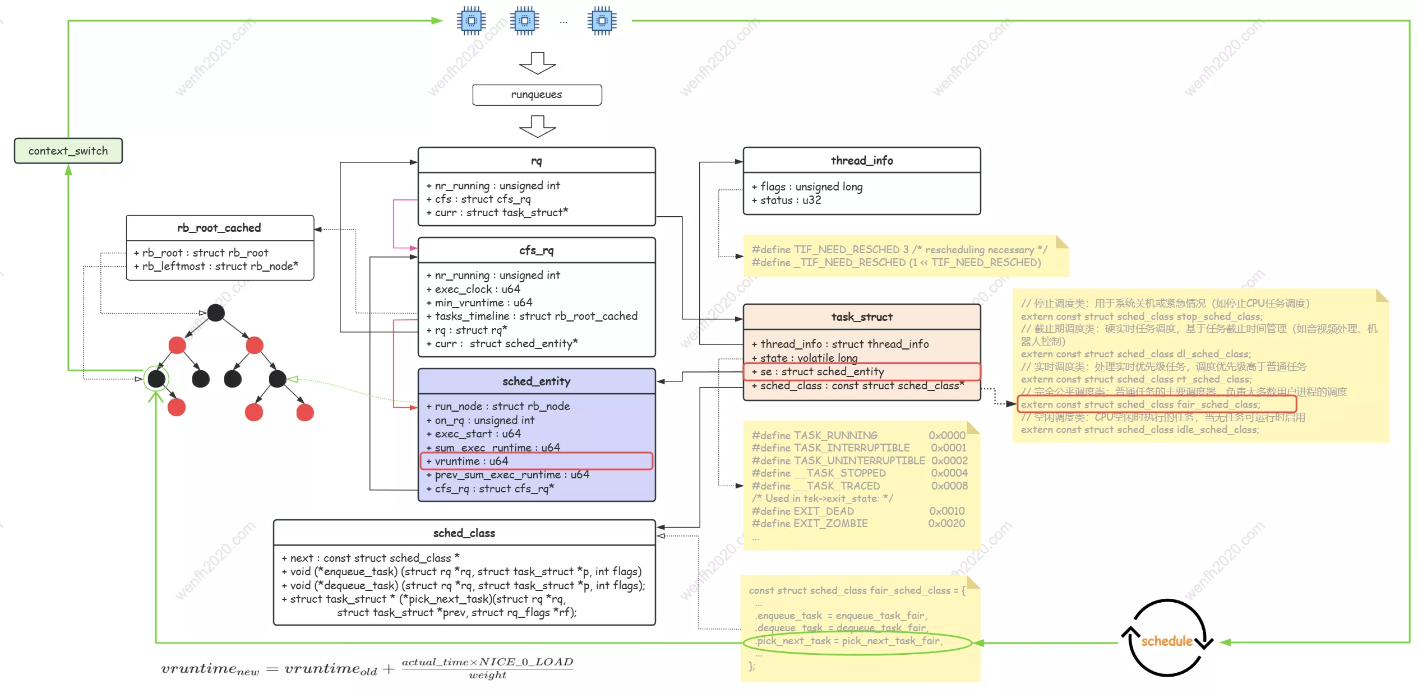Screen dimensions: 1418x694
Task: Click the rb_root_cached box title
Action: tap(219, 228)
